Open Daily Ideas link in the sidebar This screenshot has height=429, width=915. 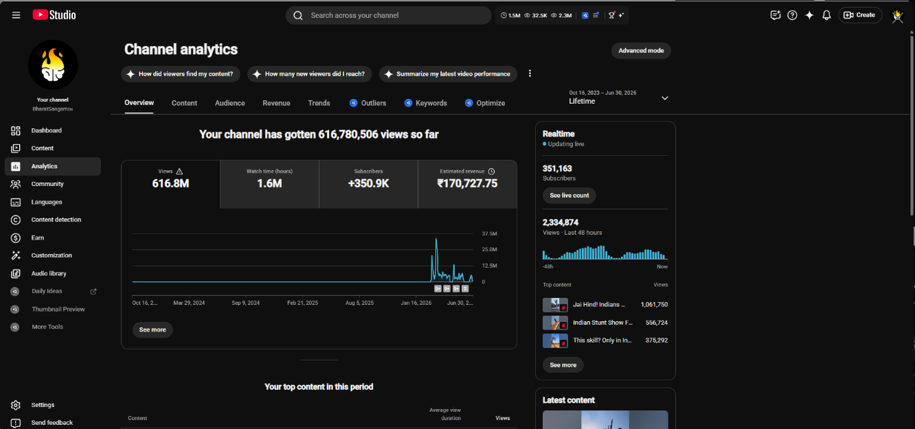(x=53, y=291)
